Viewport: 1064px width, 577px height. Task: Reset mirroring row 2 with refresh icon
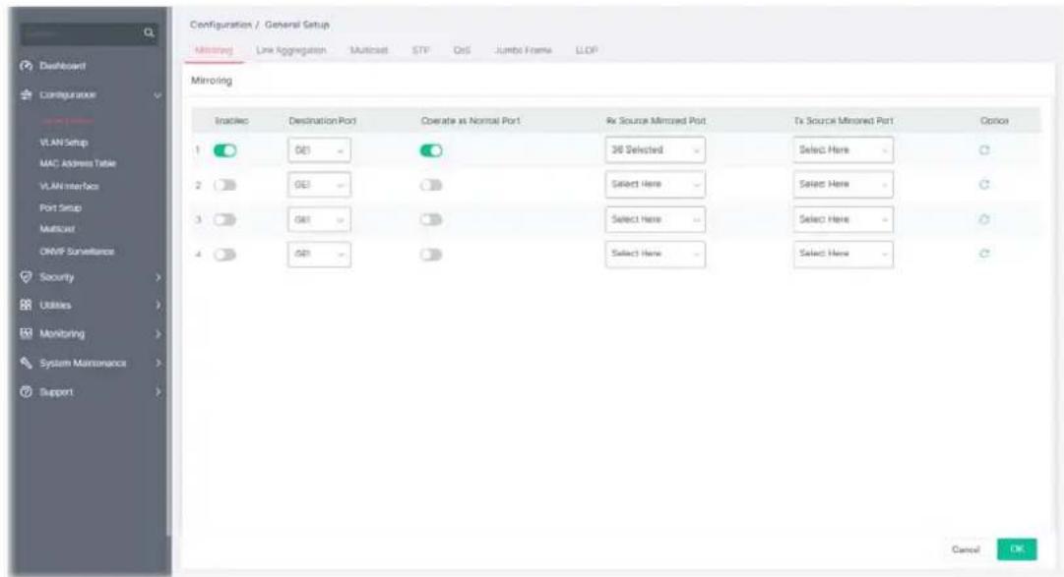point(984,185)
